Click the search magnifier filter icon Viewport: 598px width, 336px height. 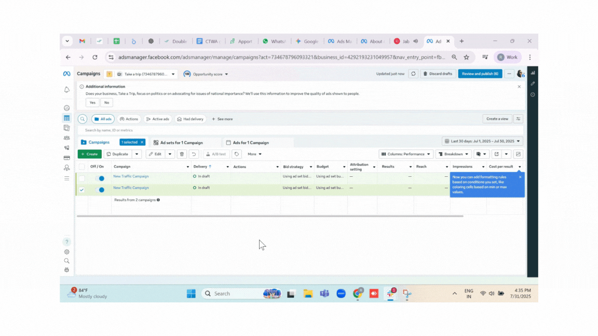82,119
